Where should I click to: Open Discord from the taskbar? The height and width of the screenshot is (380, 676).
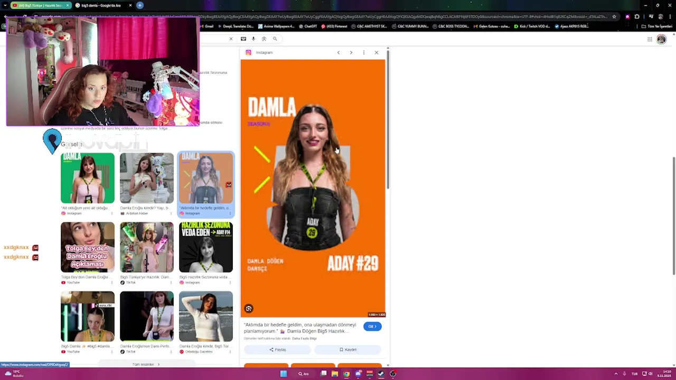(x=358, y=374)
